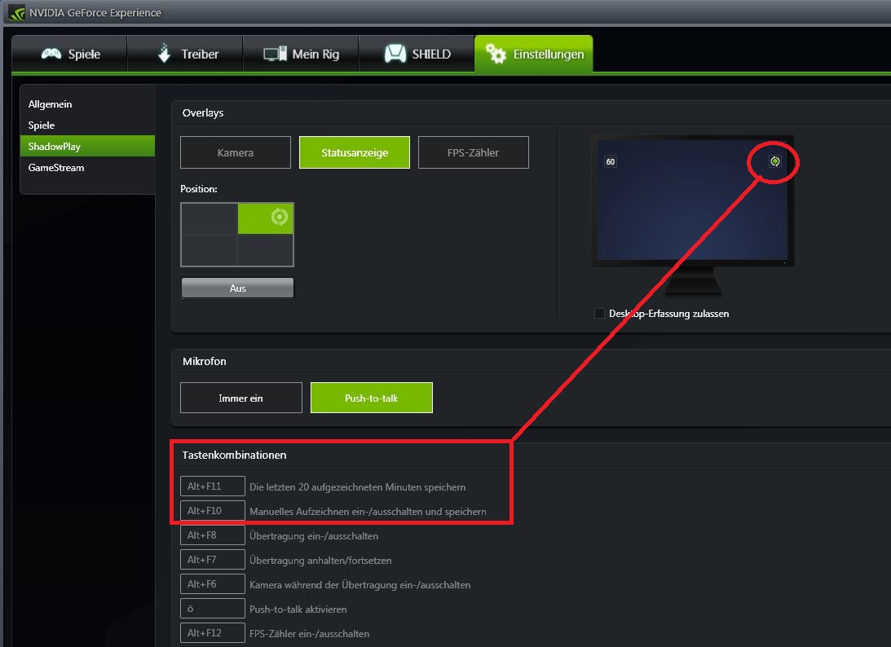Click the Mikrofon section heading
This screenshot has width=891, height=647.
(205, 361)
